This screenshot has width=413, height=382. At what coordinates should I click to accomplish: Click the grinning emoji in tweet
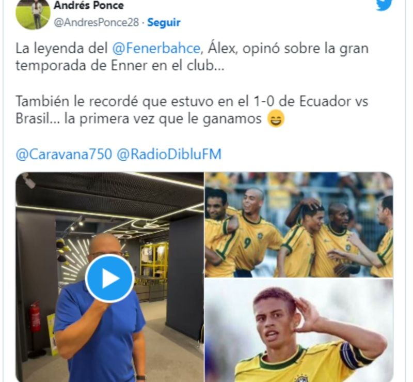276,119
